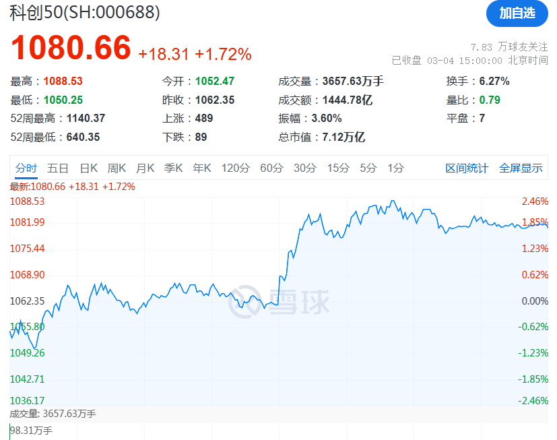Screen dimensions: 557x440
Task: Switch to the 60分 interval
Action: 271,168
